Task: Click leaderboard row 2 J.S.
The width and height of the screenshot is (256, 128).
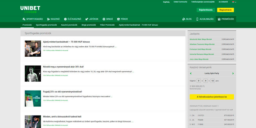Action: (212, 120)
